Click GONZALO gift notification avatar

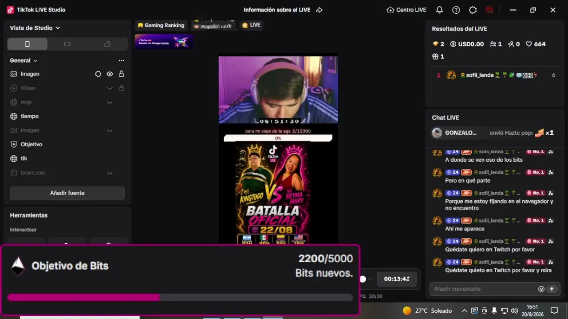pos(437,133)
